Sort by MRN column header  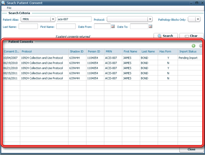113,52
